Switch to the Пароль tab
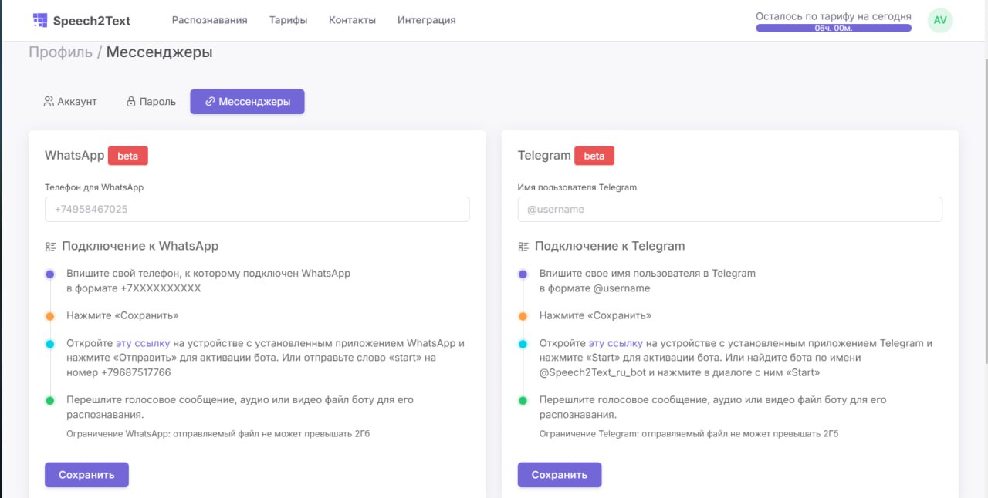 coord(151,102)
